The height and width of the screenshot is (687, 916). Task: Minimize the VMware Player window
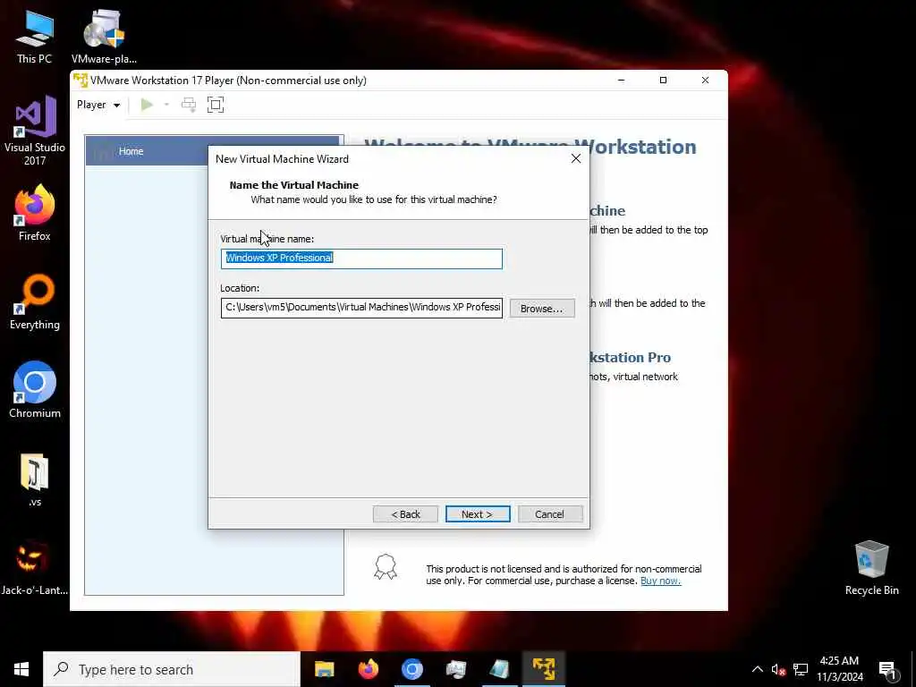tap(621, 80)
